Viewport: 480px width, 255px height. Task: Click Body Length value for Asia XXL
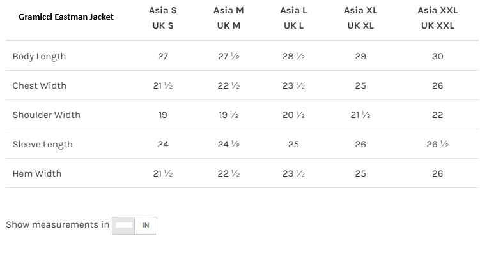click(x=437, y=56)
